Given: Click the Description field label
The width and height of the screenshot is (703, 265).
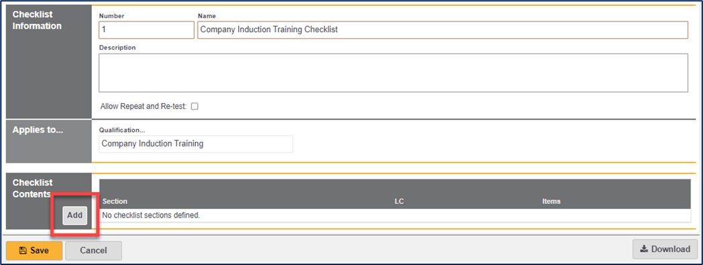Looking at the screenshot, I should click(x=117, y=48).
